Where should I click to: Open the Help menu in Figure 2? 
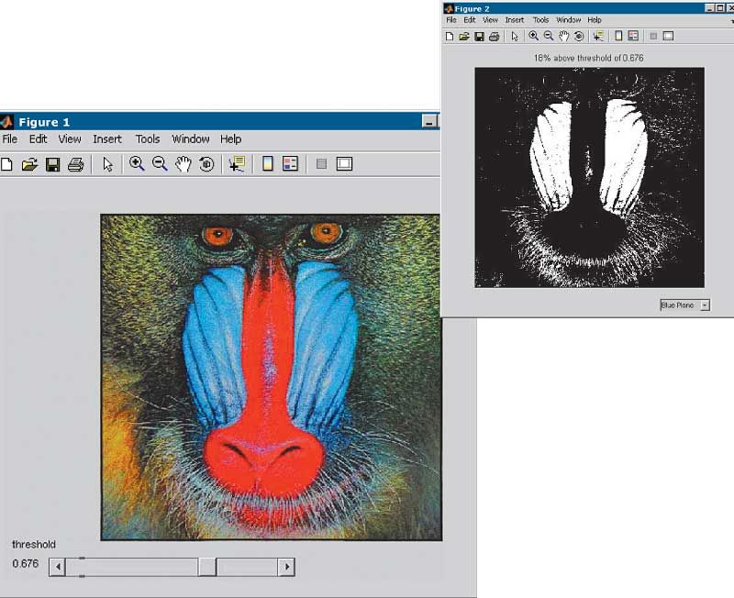tap(595, 20)
